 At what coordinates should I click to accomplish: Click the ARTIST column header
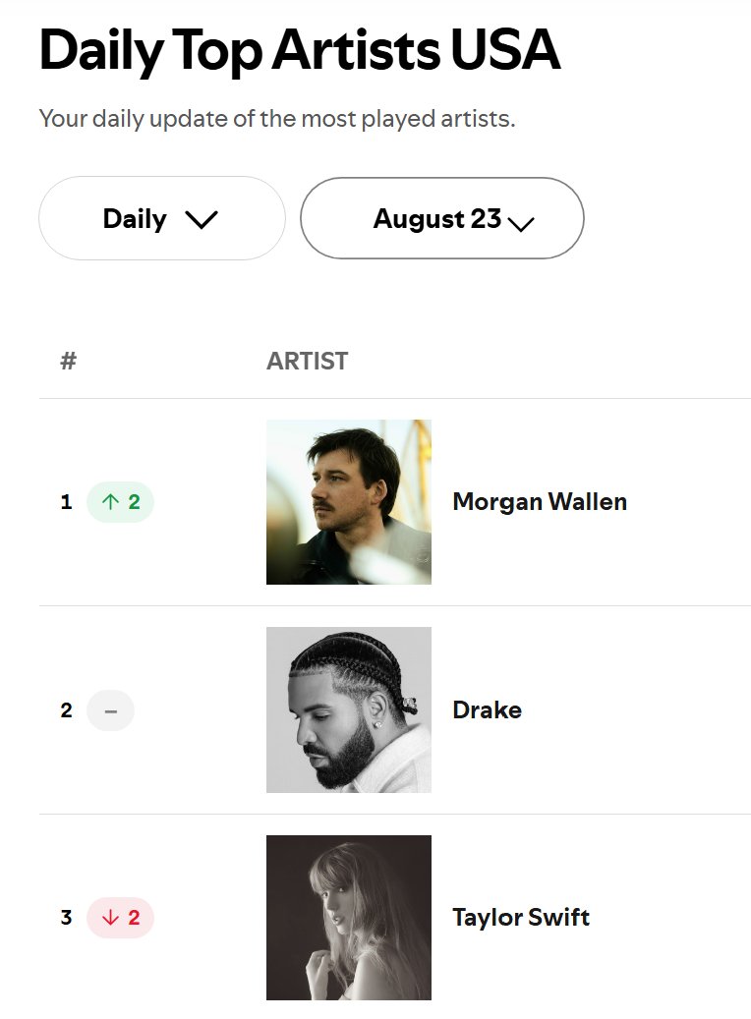pos(307,361)
